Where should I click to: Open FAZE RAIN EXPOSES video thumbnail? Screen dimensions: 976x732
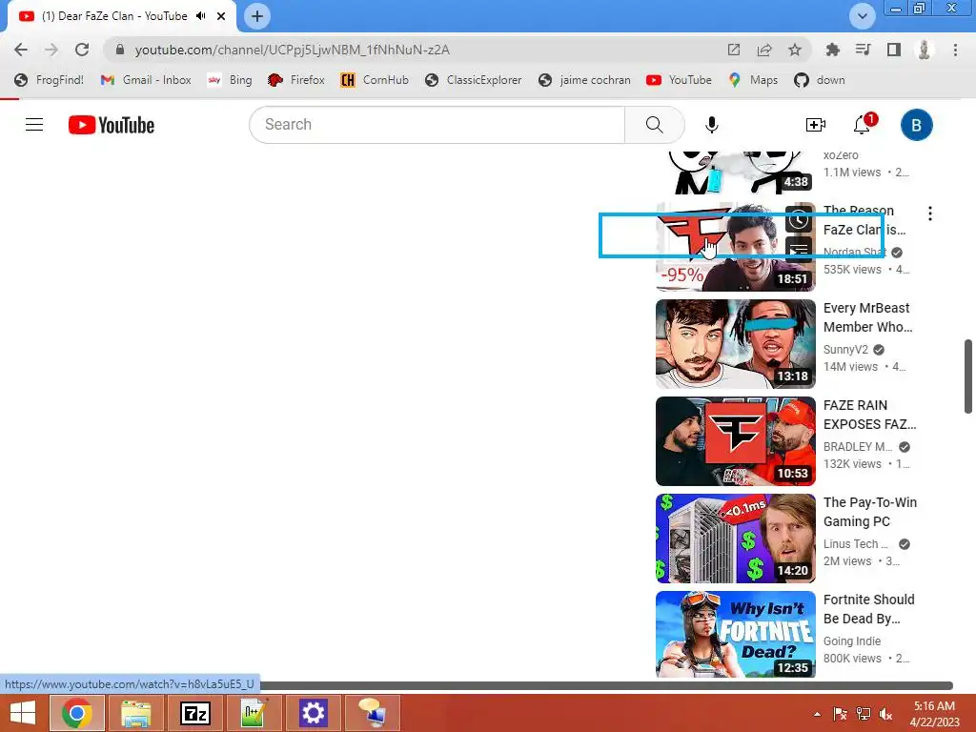click(x=735, y=440)
